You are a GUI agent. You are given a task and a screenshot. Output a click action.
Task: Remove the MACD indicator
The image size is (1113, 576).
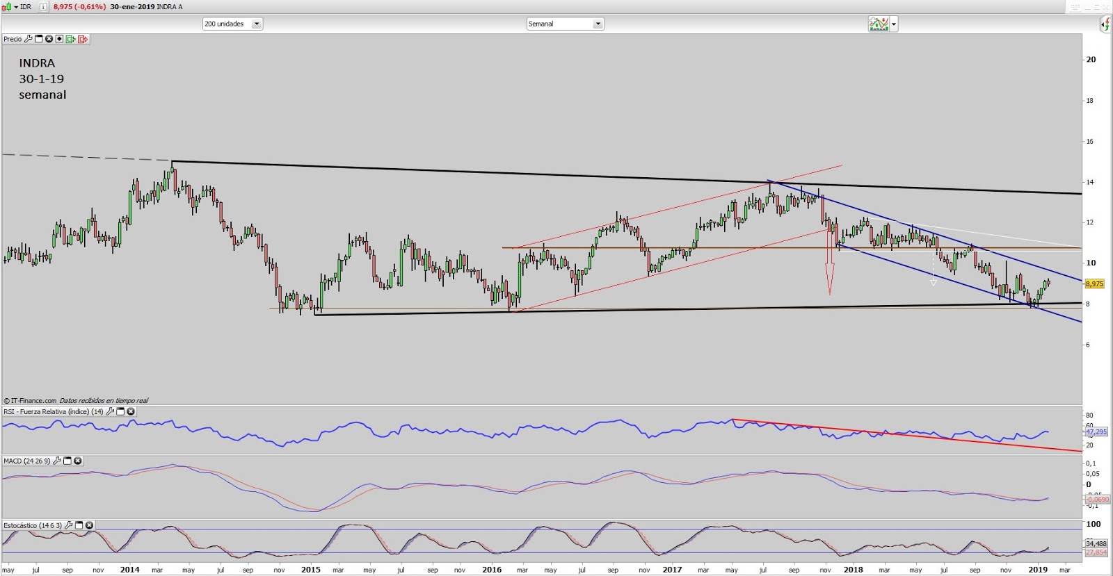(78, 461)
